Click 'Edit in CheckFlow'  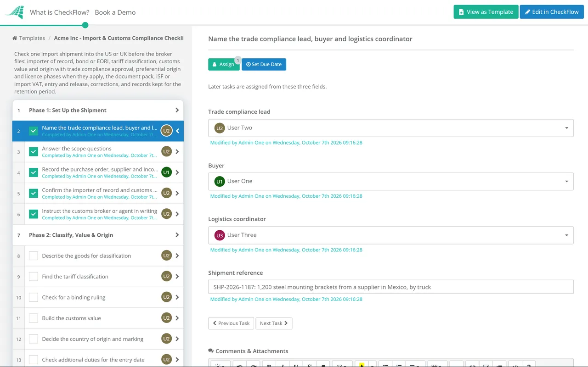point(552,12)
